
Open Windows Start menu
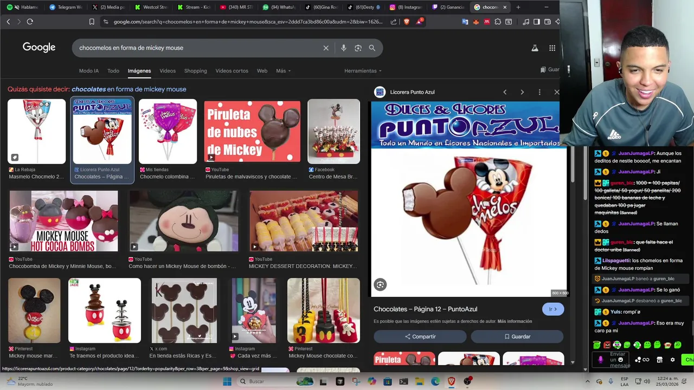227,381
